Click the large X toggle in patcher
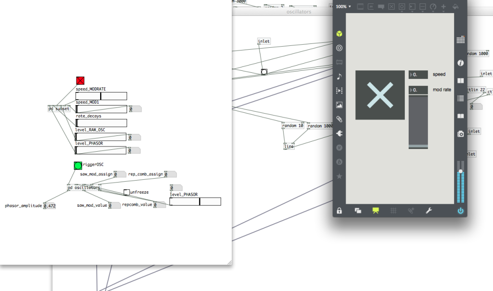Image resolution: width=493 pixels, height=291 pixels. [x=380, y=95]
